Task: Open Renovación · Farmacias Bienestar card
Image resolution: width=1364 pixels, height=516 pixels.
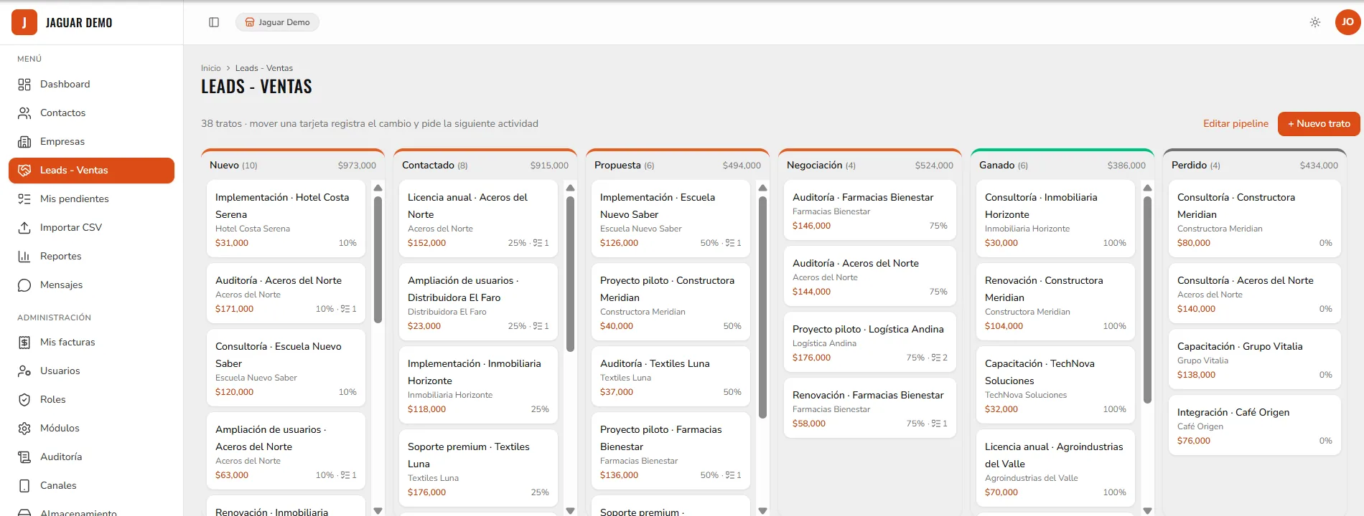Action: (870, 408)
